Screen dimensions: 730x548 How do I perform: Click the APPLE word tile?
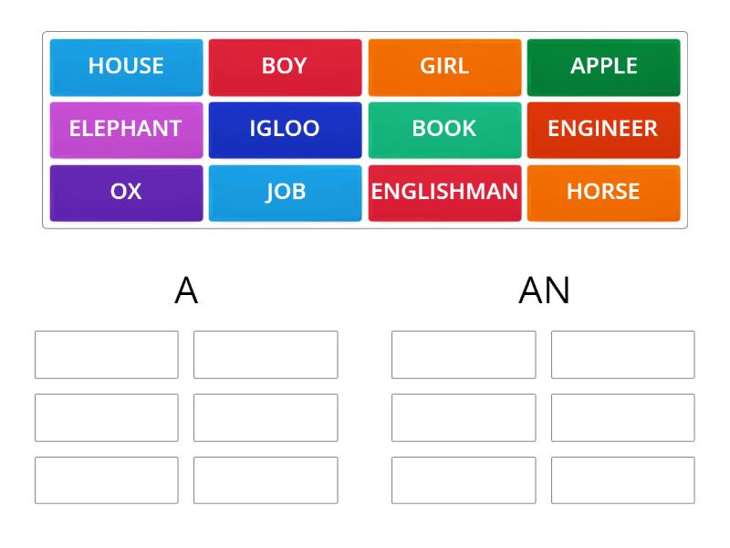point(604,65)
